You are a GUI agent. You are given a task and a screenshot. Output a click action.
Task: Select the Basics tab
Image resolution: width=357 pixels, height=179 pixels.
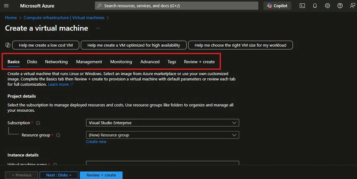pos(13,61)
